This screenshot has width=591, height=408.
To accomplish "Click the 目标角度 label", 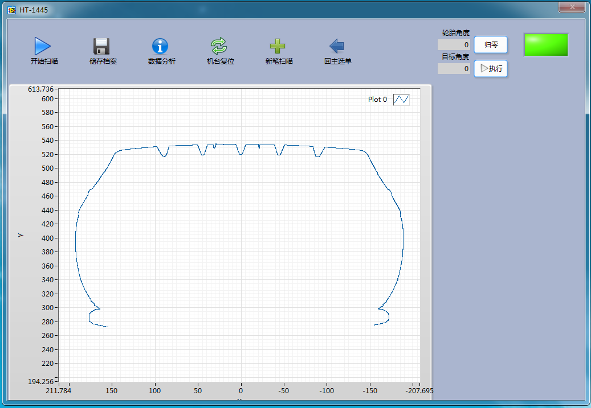I will (456, 57).
